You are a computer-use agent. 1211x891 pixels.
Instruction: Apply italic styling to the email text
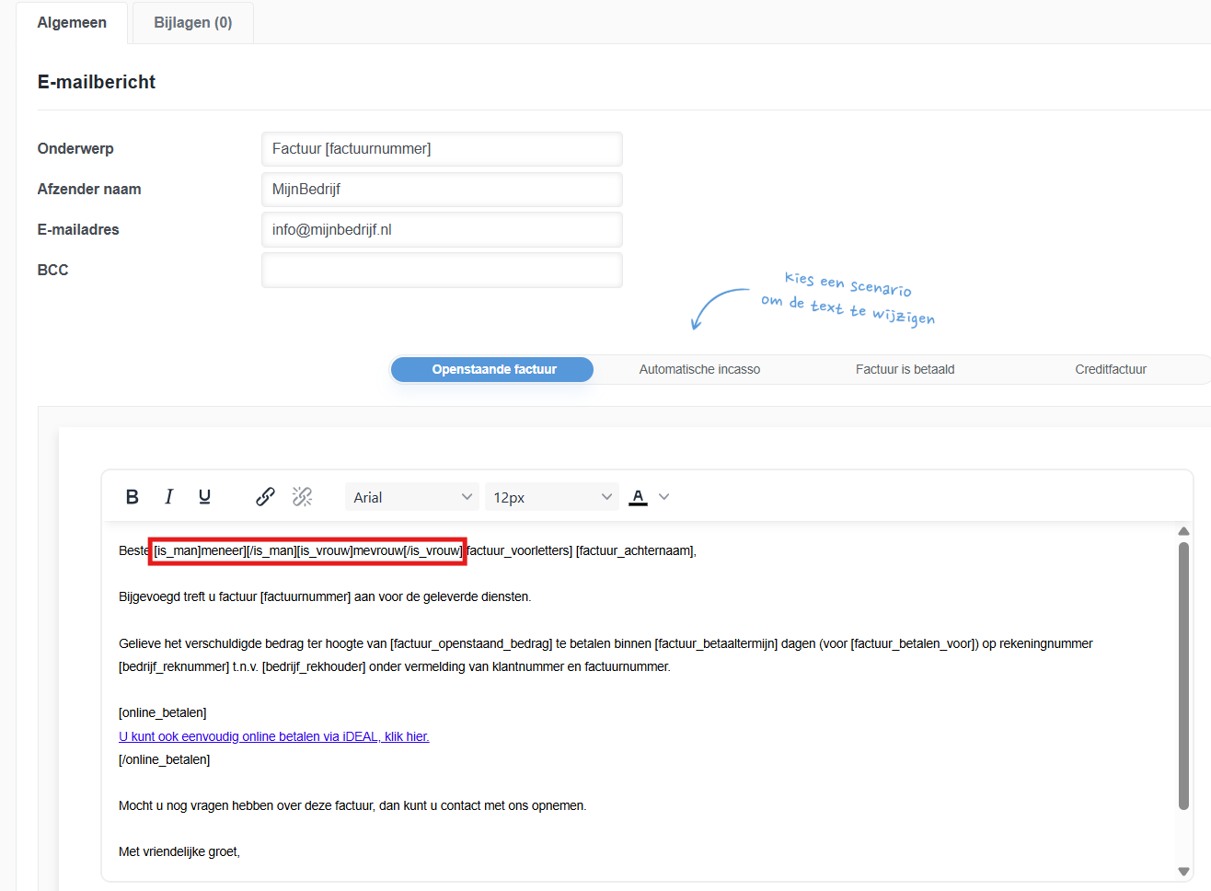click(168, 496)
